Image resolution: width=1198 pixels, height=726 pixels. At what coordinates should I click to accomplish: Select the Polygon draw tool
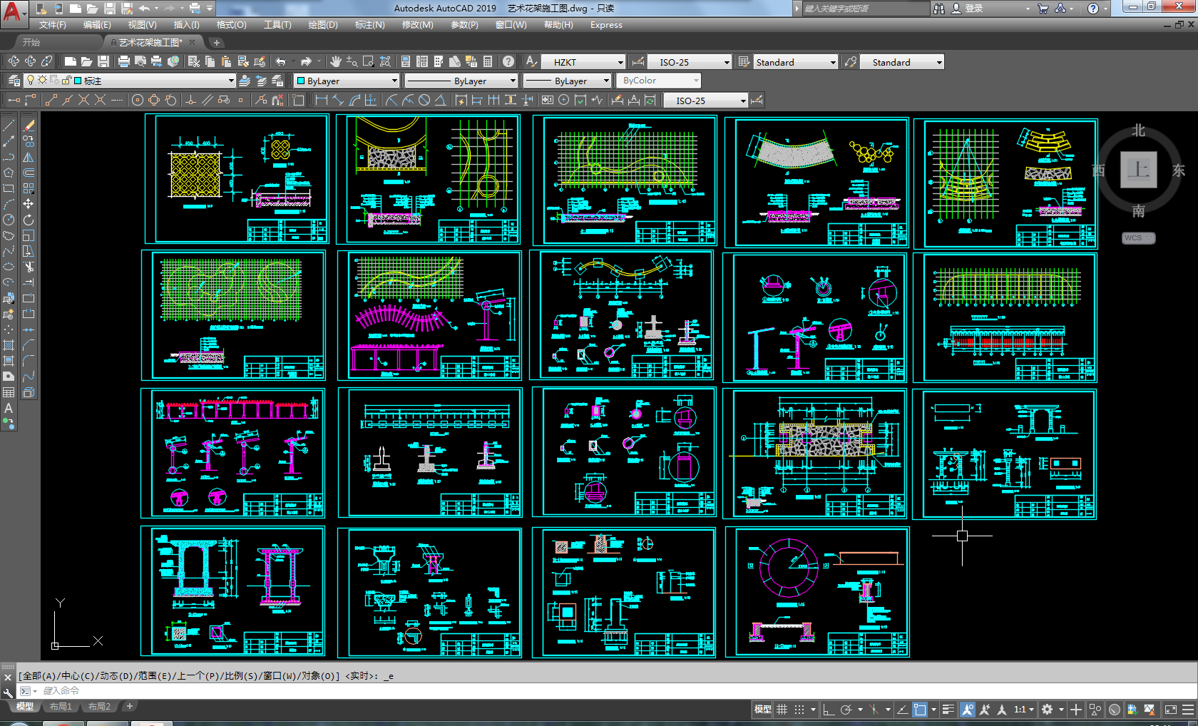pos(9,172)
